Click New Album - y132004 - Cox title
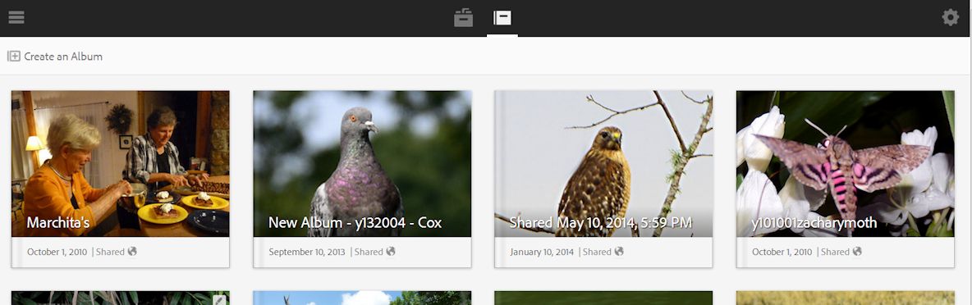Viewport: 972px width, 305px height. [355, 223]
